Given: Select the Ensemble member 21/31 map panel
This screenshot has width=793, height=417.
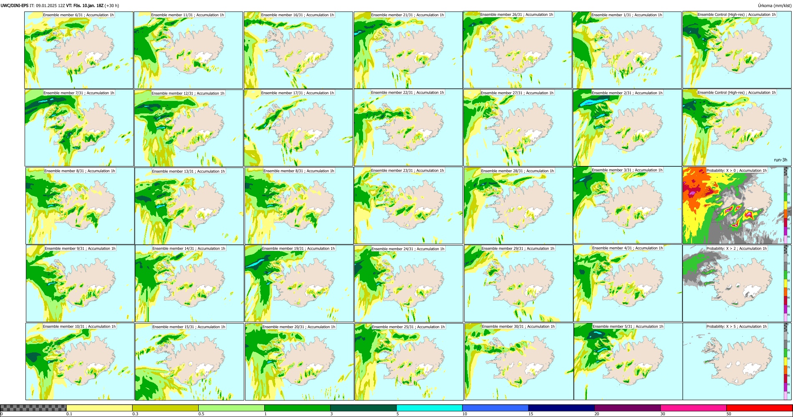Looking at the screenshot, I should click(408, 50).
